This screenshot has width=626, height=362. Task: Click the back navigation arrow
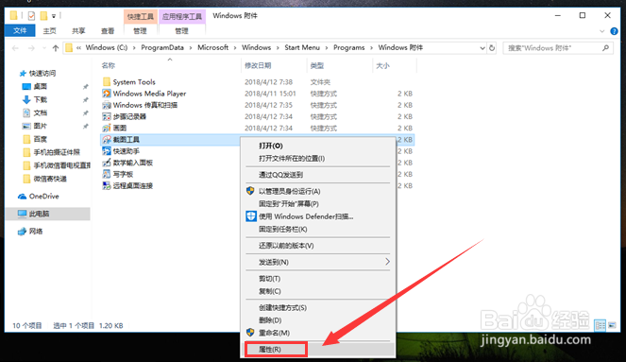pyautogui.click(x=15, y=48)
